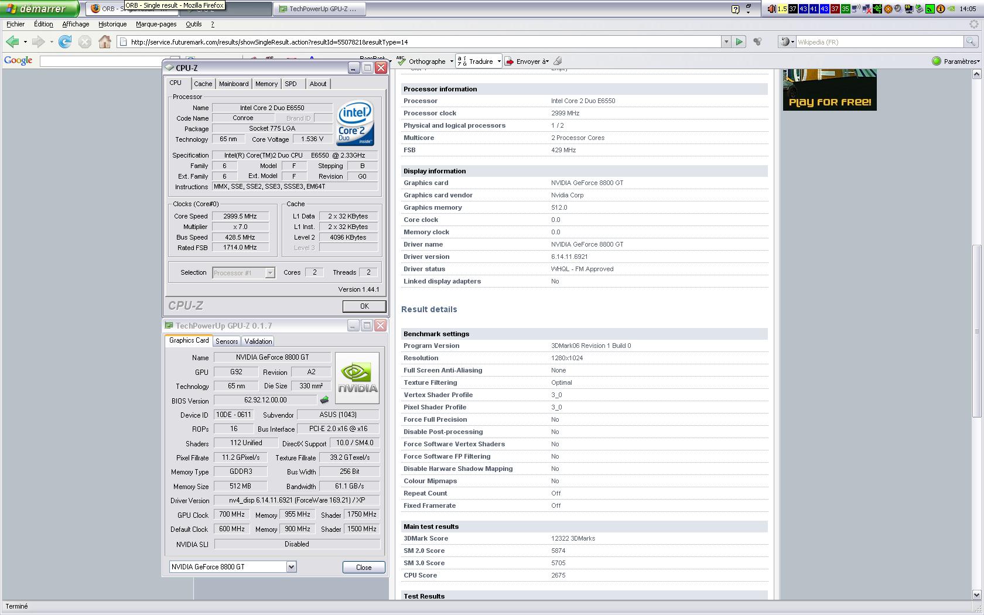Click the OK button in CPU-Z

point(364,306)
